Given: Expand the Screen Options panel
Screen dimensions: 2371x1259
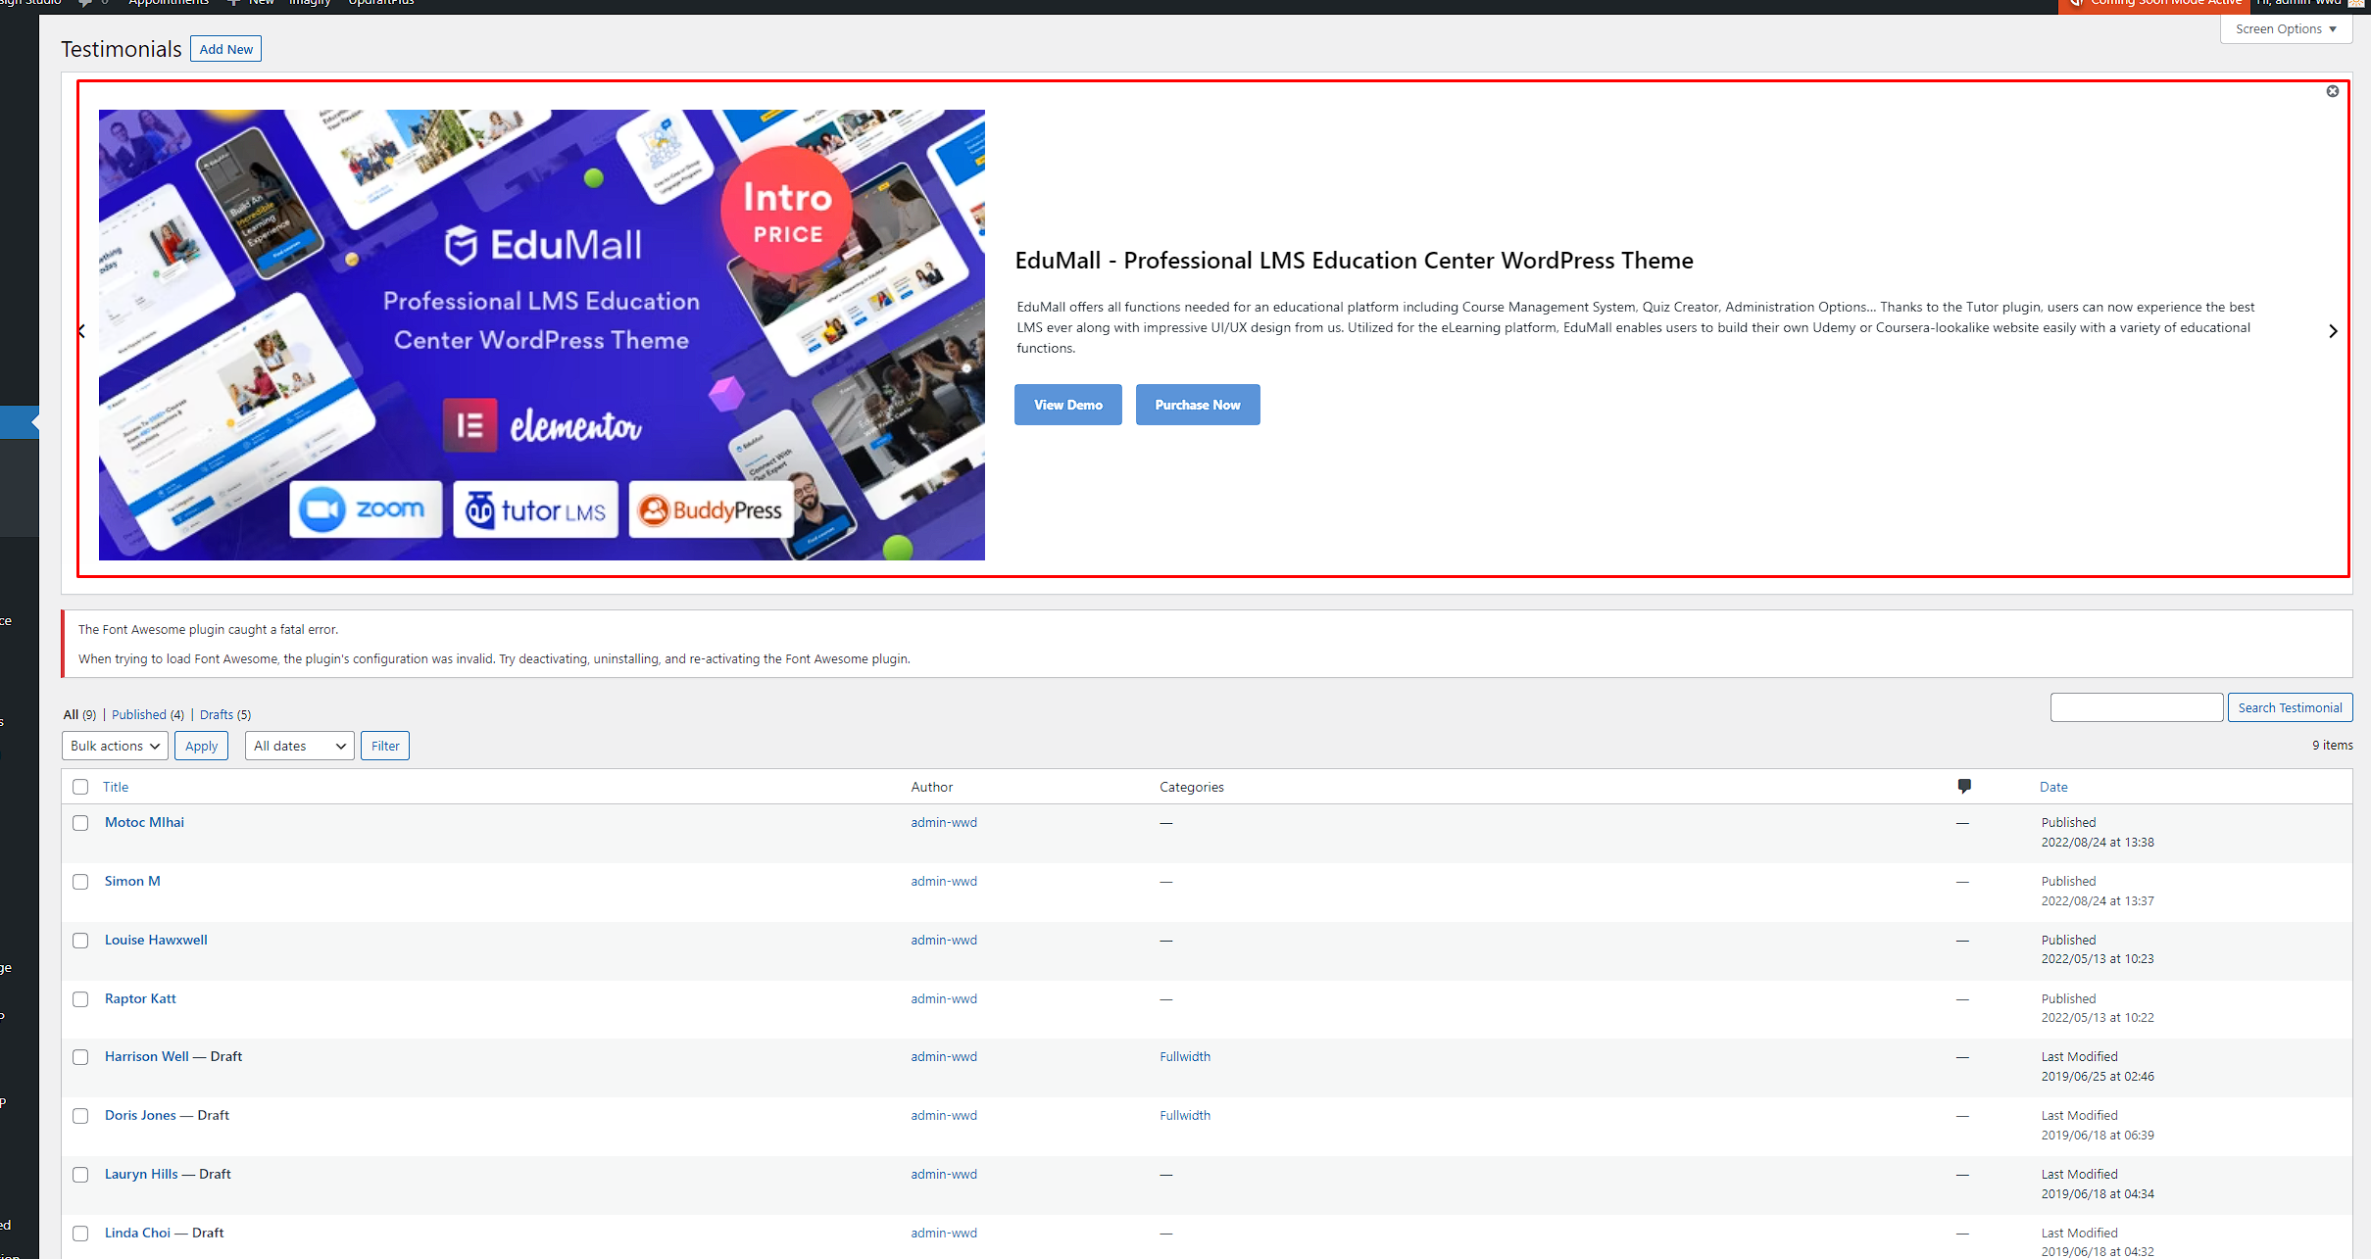Looking at the screenshot, I should (x=2286, y=28).
